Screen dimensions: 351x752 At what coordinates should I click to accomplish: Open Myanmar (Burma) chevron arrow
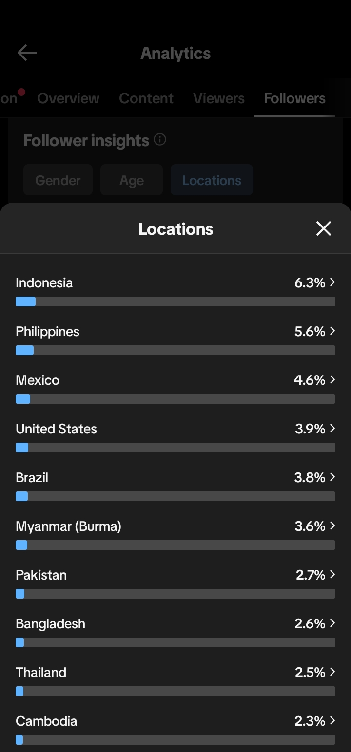click(332, 526)
